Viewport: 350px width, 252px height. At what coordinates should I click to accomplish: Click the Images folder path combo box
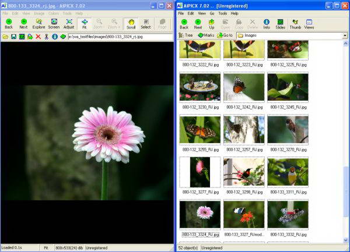tap(292, 36)
